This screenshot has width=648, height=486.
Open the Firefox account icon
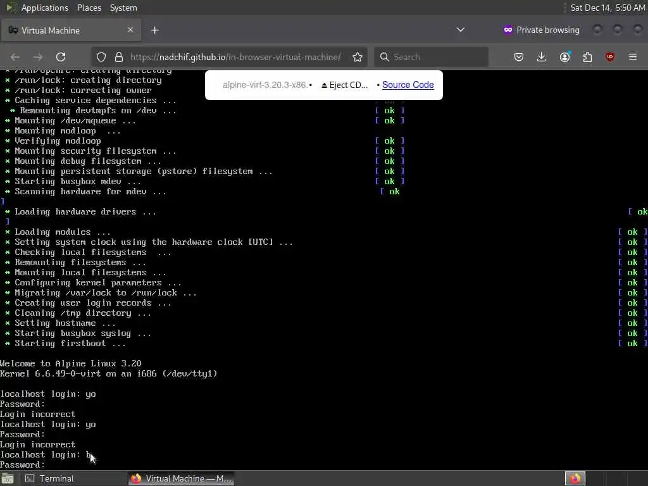tap(565, 57)
